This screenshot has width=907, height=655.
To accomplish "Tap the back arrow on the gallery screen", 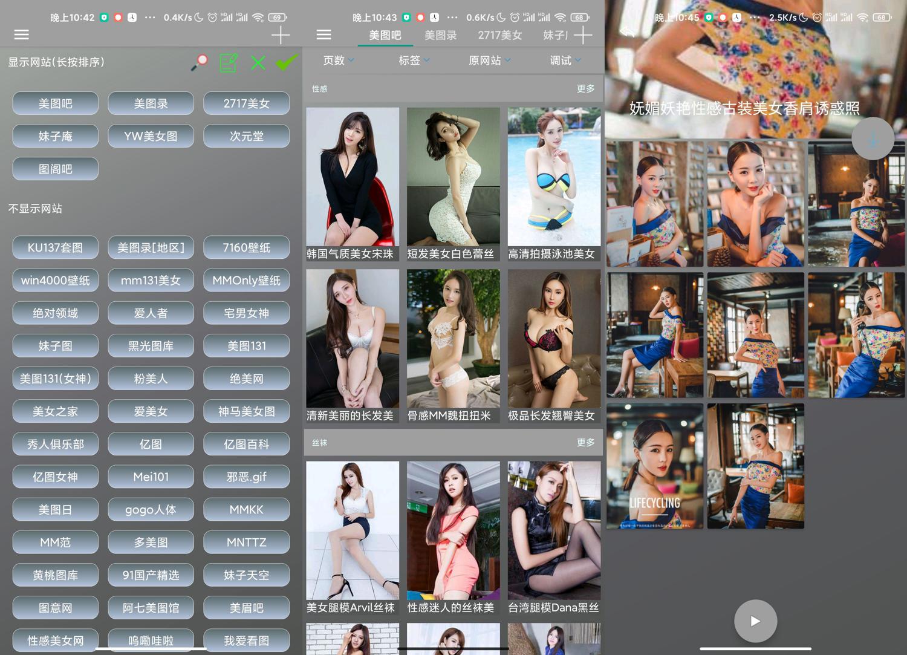I will (627, 31).
